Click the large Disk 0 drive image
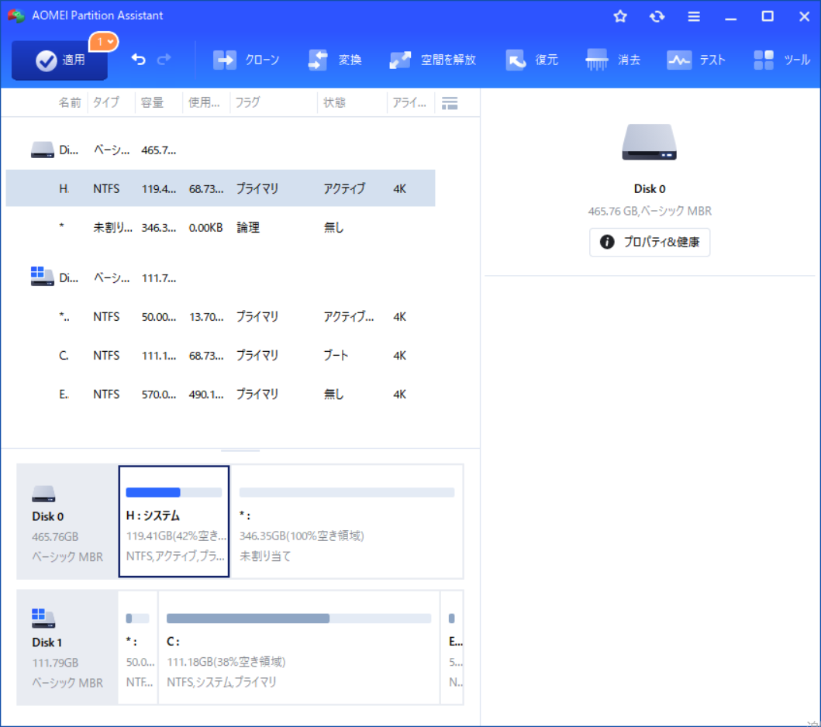The image size is (821, 727). [x=649, y=142]
